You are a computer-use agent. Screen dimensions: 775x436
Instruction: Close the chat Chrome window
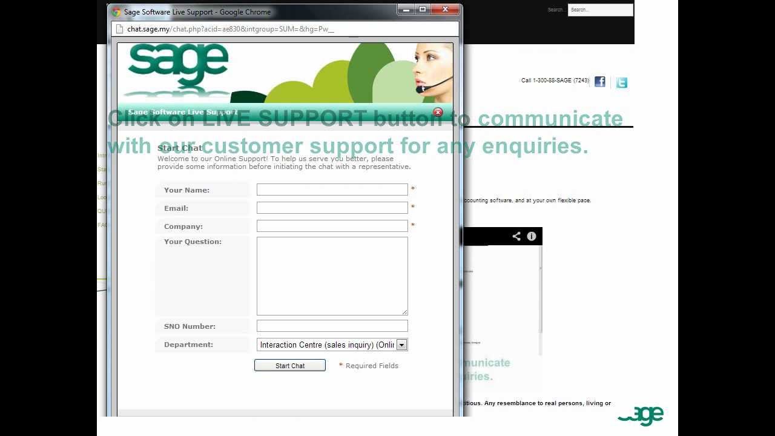click(445, 9)
